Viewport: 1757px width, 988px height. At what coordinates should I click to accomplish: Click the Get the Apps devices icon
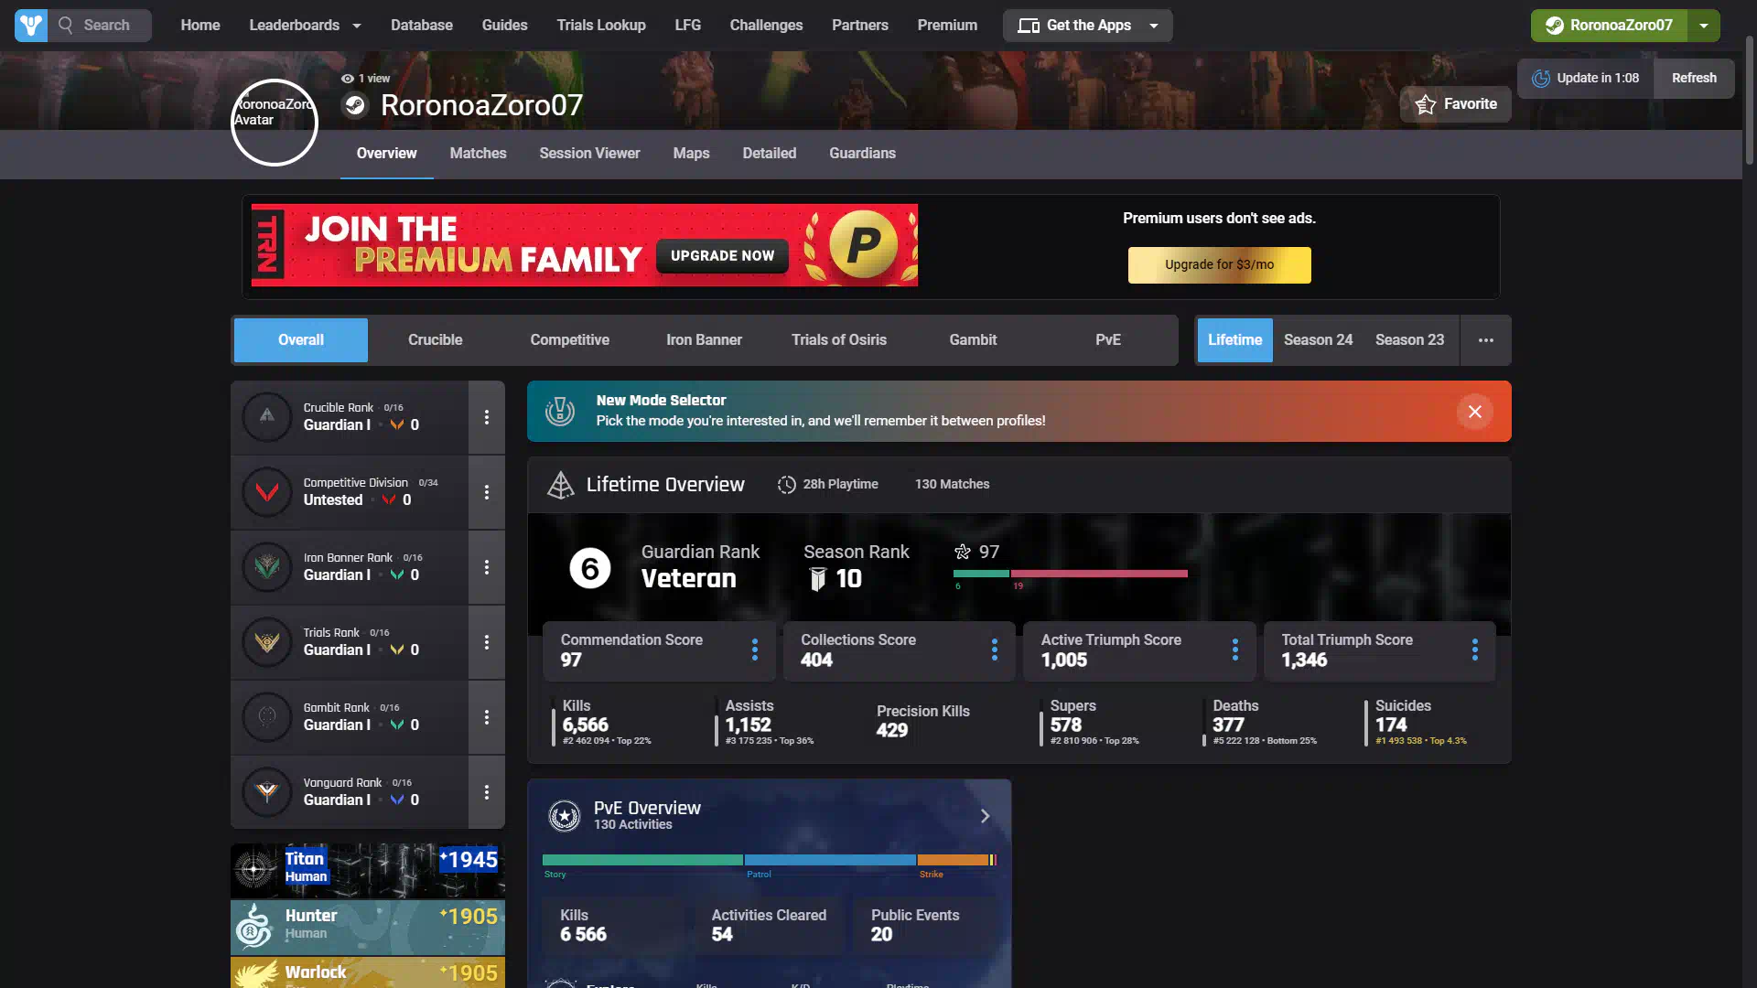click(x=1029, y=26)
